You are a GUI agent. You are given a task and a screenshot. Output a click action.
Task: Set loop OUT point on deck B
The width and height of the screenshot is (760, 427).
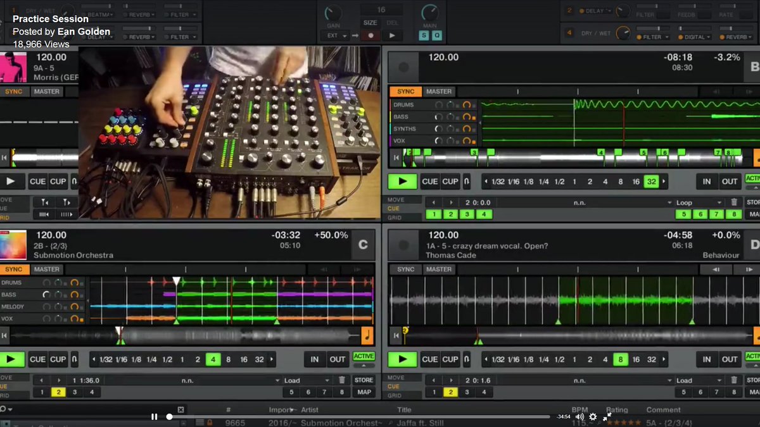pyautogui.click(x=730, y=182)
